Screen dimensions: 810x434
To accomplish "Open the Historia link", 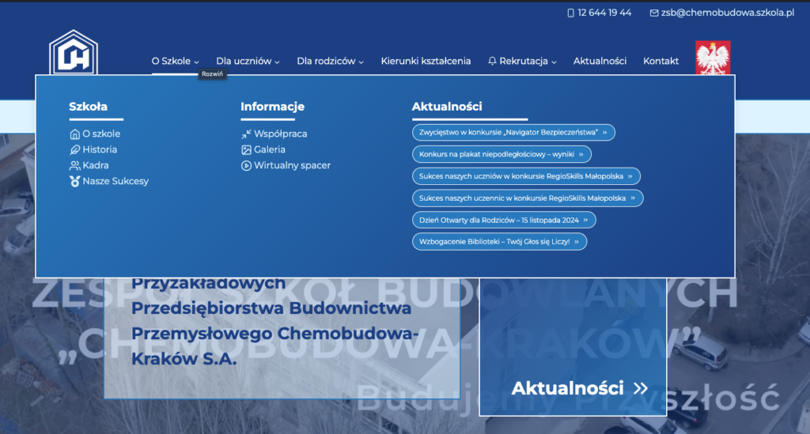I will click(x=100, y=149).
